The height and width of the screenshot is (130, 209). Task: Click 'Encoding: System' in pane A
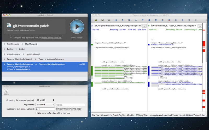point(118,30)
